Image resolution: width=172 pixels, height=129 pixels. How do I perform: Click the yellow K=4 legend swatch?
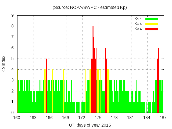(x=152, y=24)
